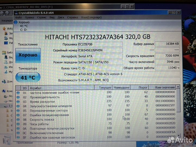Screen dimensions: 196x147
Task: Open the Вид menu
Action: click(52, 17)
